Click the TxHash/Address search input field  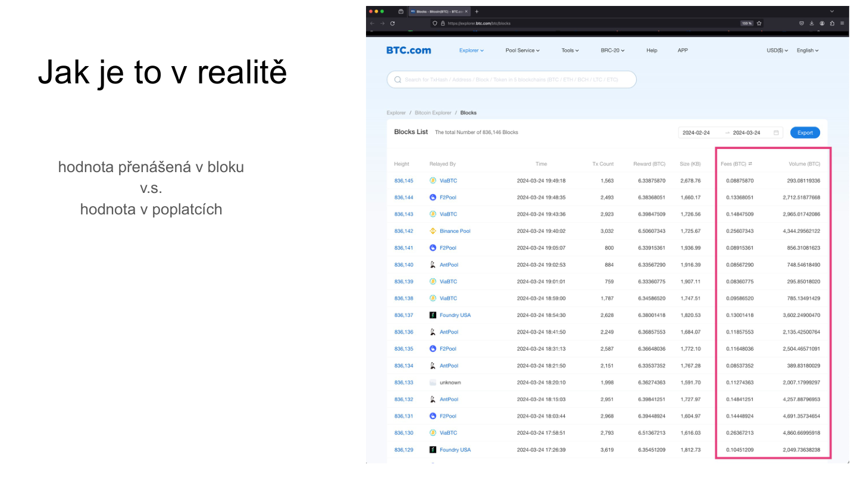tap(512, 79)
